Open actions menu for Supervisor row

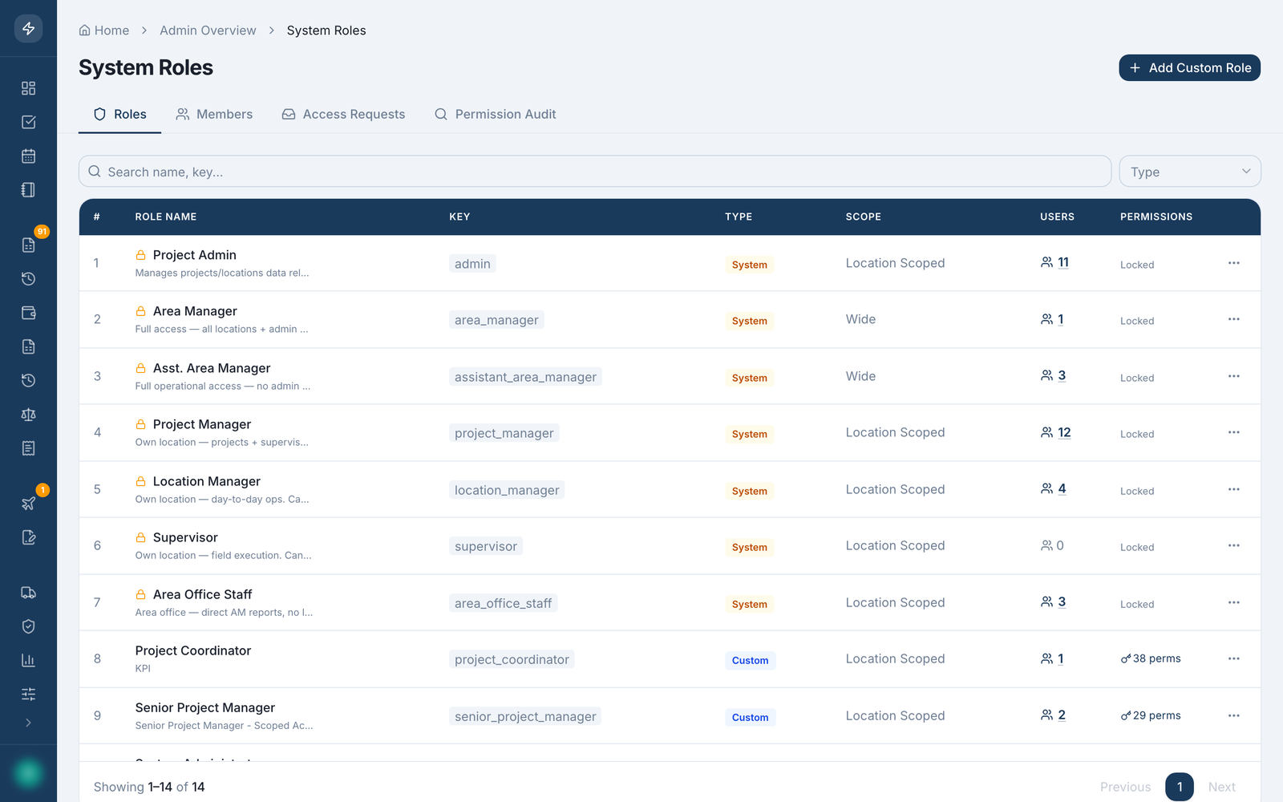tap(1233, 545)
